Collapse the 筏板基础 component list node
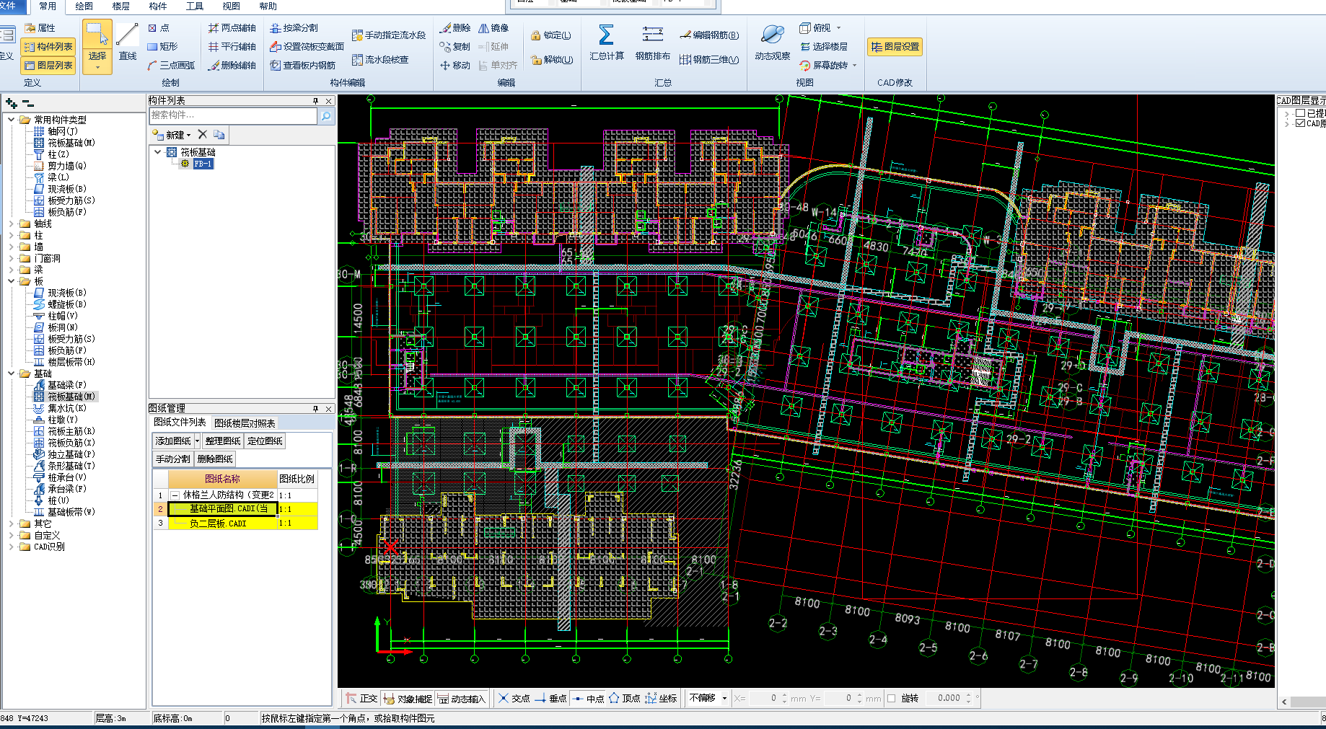The width and height of the screenshot is (1326, 729). pos(158,152)
